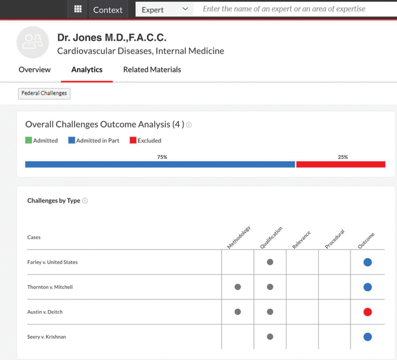
Task: Click Seery v. Krishnan qualification dot
Action: tap(270, 336)
